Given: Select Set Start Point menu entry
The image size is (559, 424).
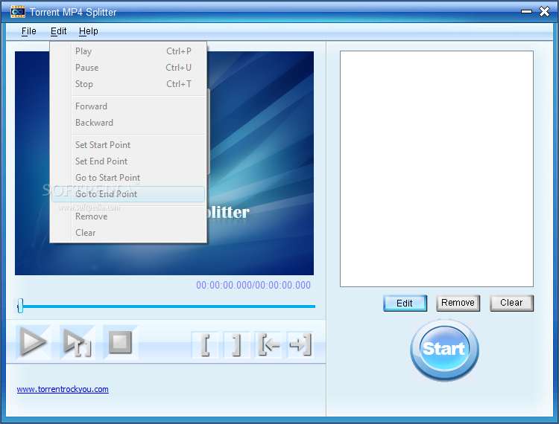Looking at the screenshot, I should (x=128, y=145).
